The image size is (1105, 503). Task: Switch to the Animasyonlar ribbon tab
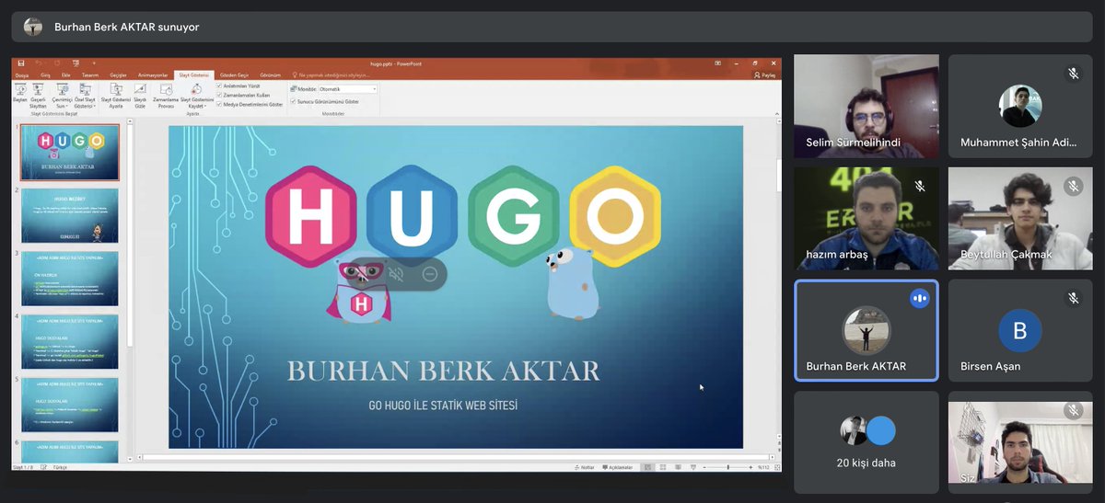[x=153, y=74]
